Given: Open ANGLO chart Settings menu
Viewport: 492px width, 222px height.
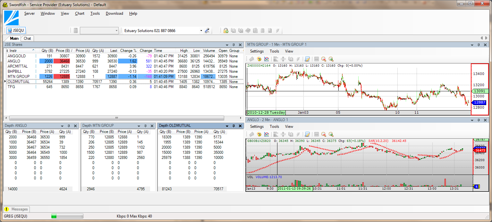Looking at the screenshot, I should pos(257,127).
